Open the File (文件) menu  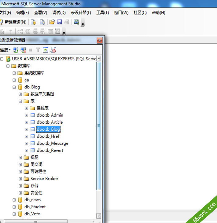coord(6,13)
